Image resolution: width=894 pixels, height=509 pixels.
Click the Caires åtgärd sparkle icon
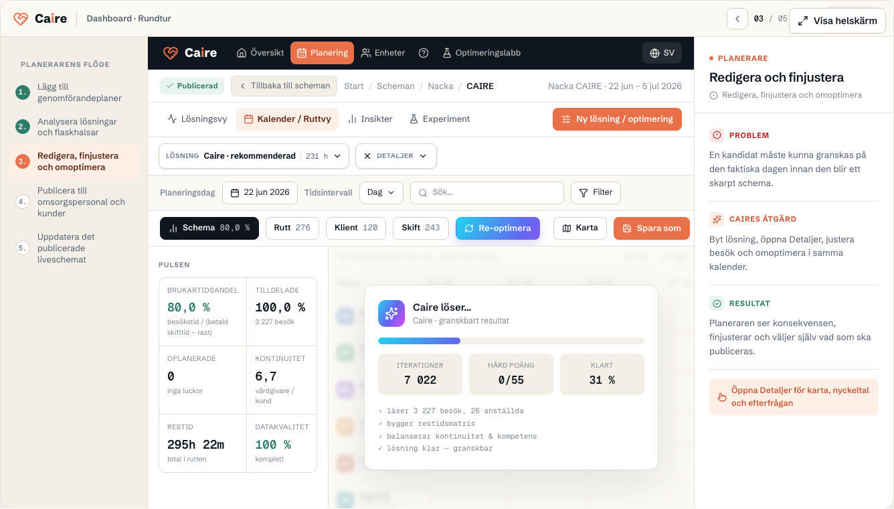(x=717, y=219)
